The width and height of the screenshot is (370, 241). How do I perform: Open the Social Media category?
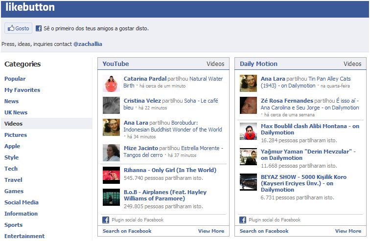[21, 202]
